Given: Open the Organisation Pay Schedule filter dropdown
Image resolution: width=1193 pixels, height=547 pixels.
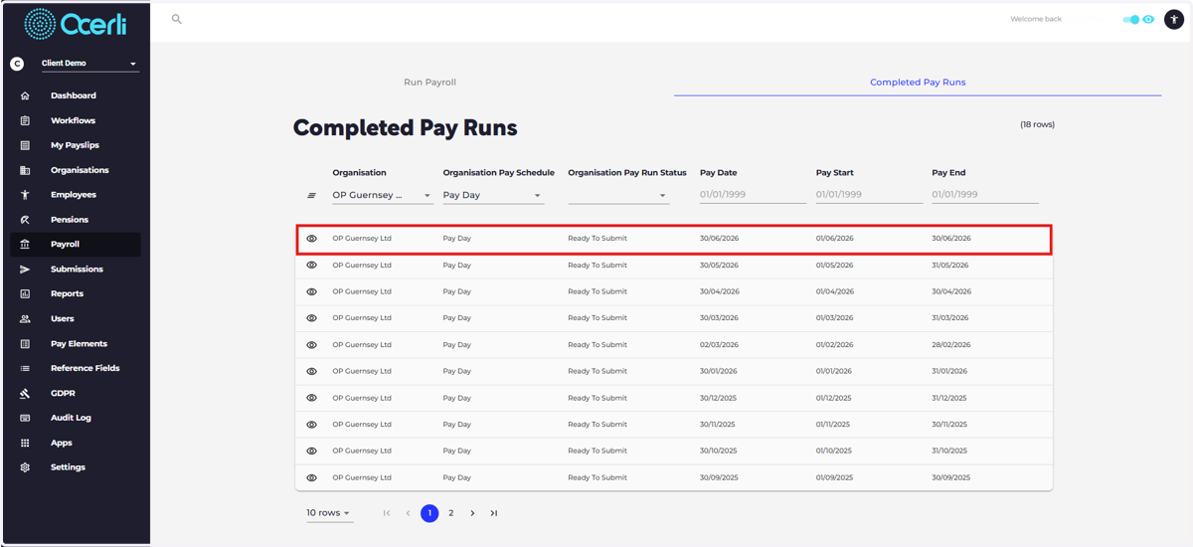Looking at the screenshot, I should click(x=493, y=195).
